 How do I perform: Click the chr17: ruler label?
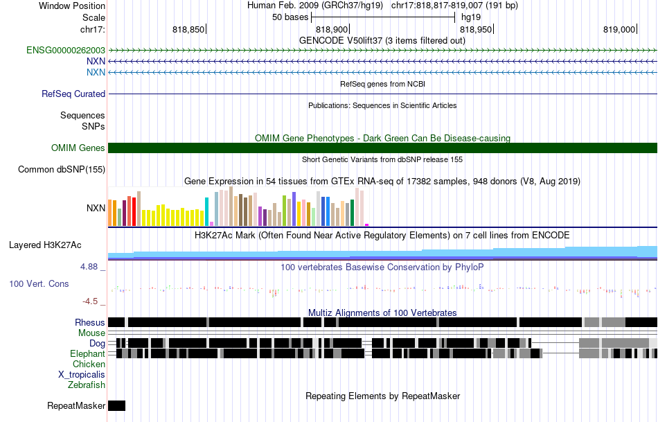[x=93, y=29]
